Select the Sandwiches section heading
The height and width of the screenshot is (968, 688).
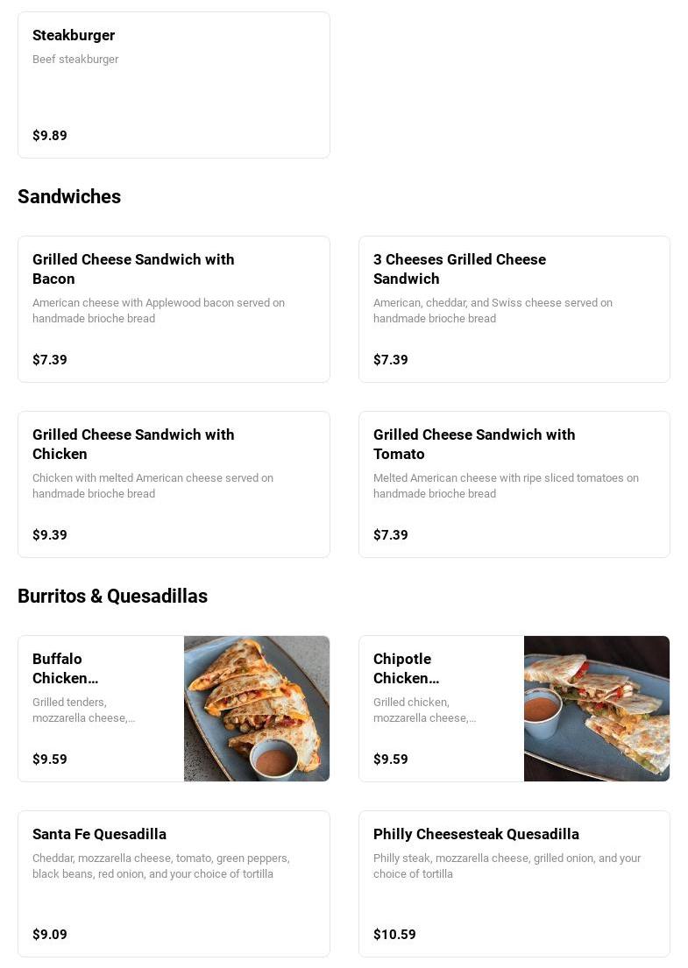point(69,197)
